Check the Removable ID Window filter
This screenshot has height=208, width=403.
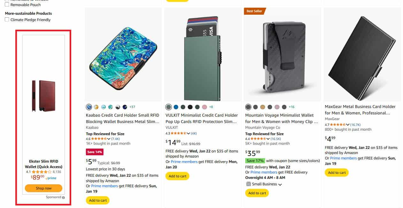click(x=7, y=0)
